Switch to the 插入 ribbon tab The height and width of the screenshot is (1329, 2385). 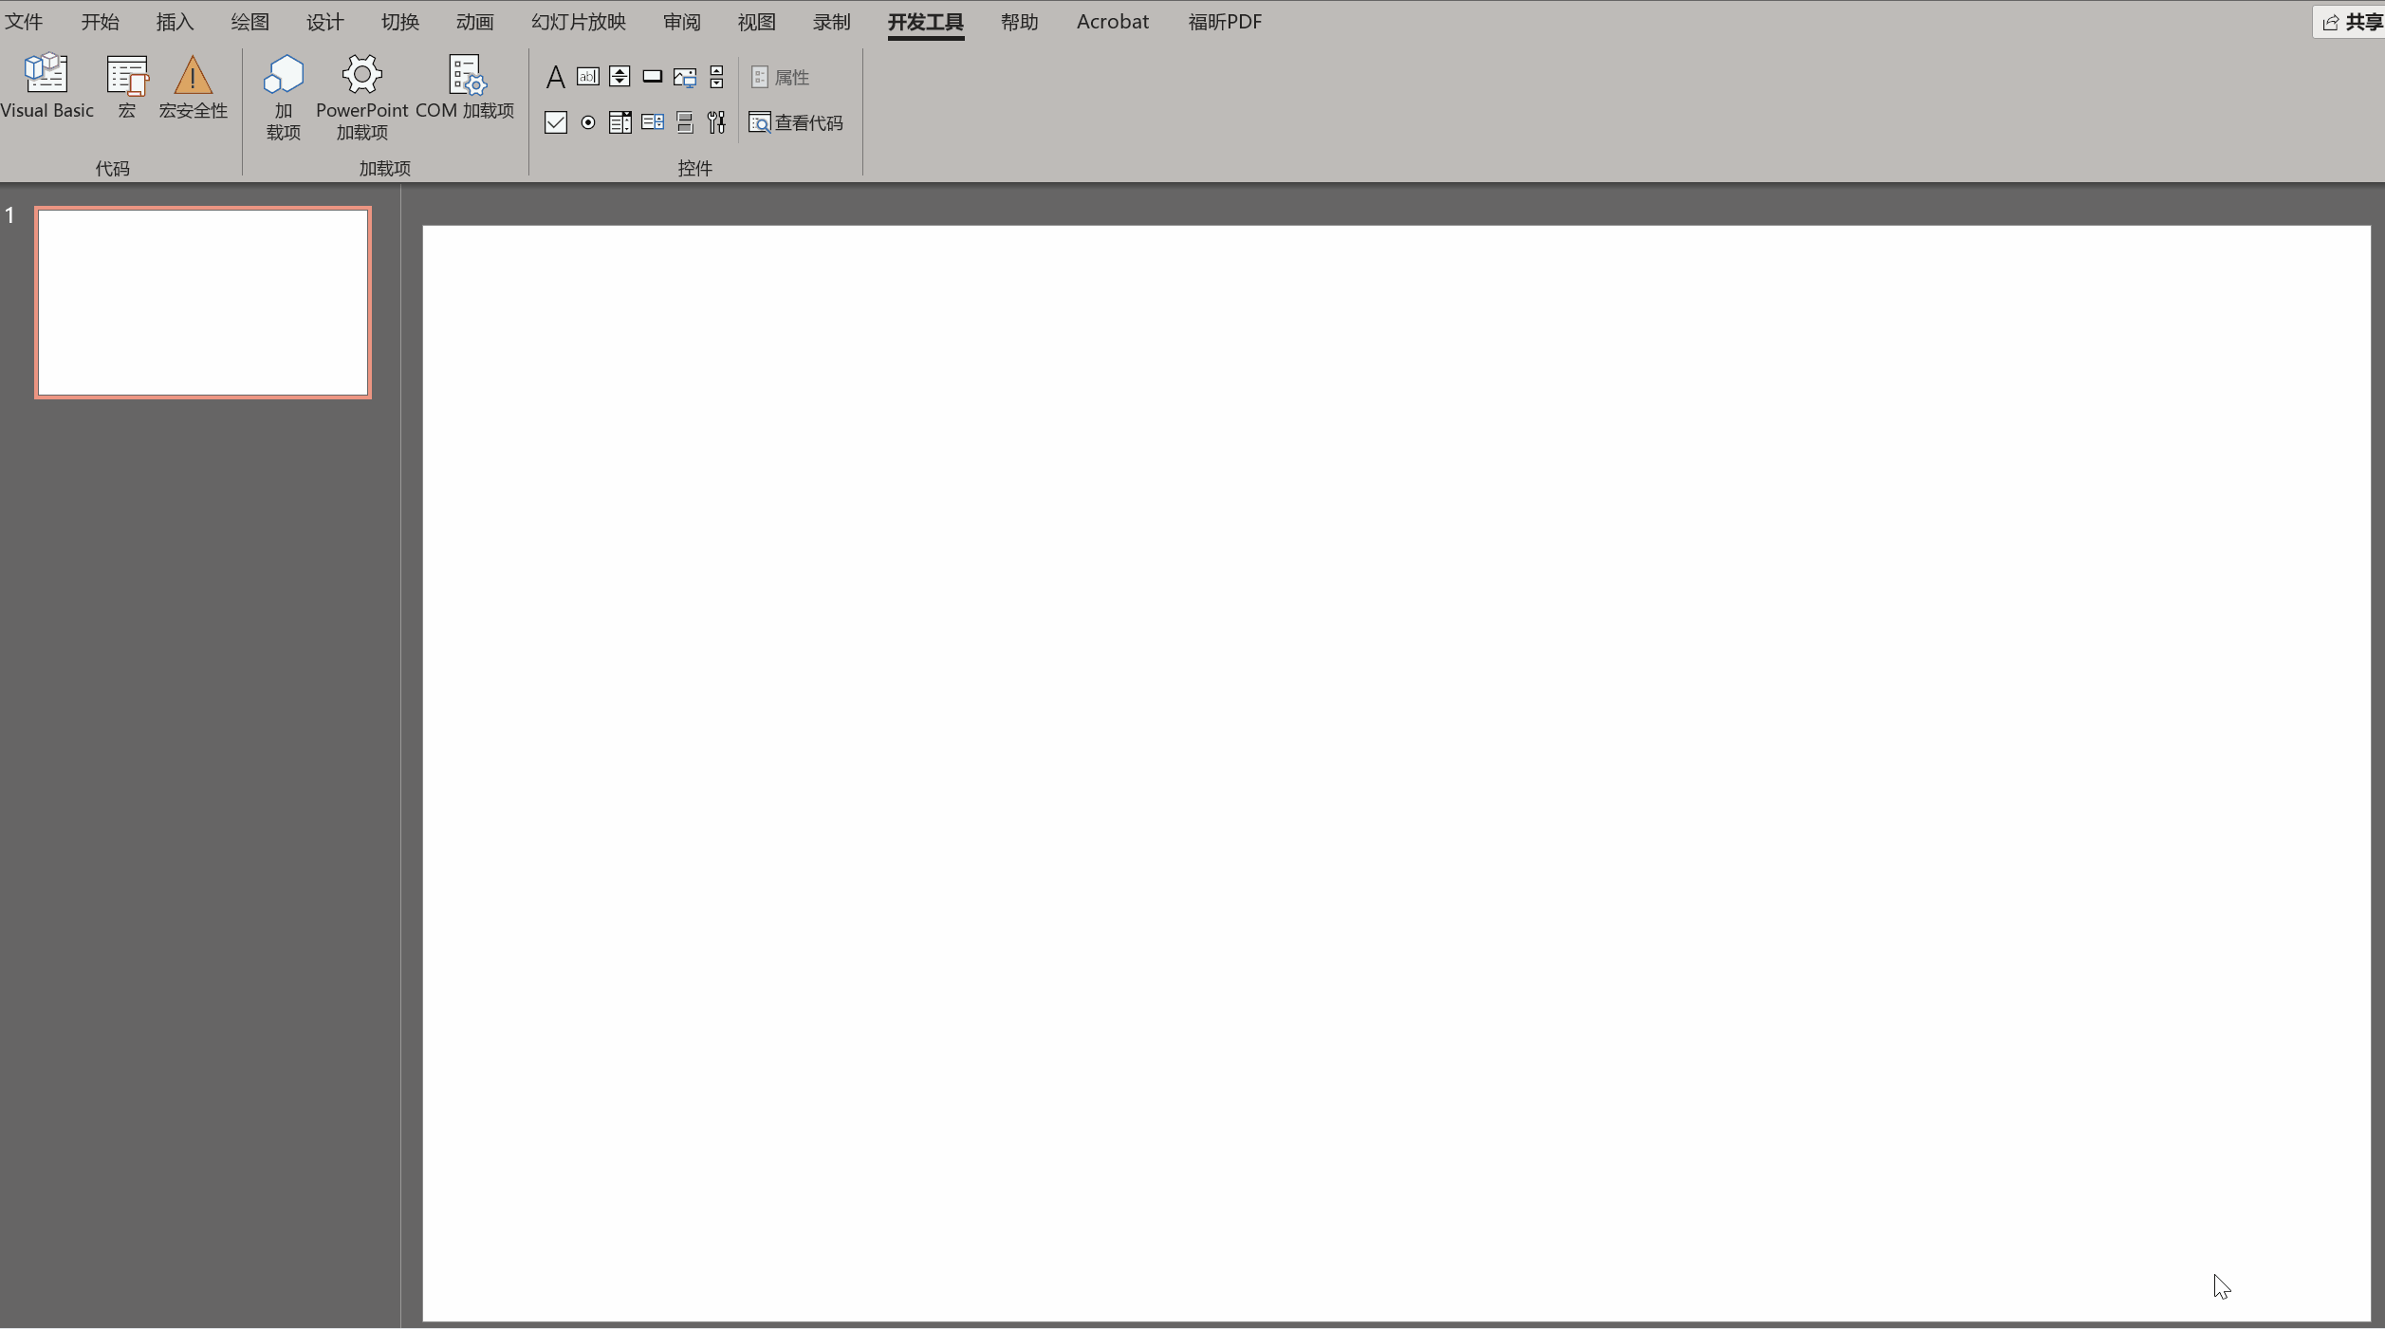pyautogui.click(x=175, y=22)
